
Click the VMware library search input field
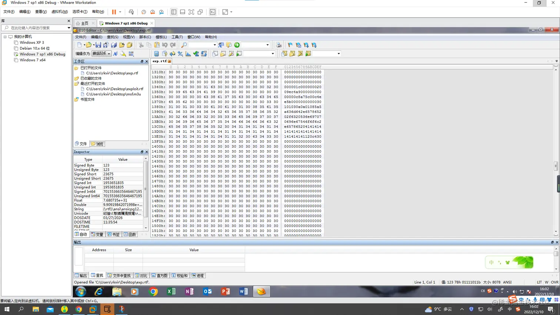pyautogui.click(x=36, y=28)
